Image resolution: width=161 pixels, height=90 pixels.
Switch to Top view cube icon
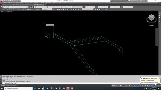click(58, 9)
